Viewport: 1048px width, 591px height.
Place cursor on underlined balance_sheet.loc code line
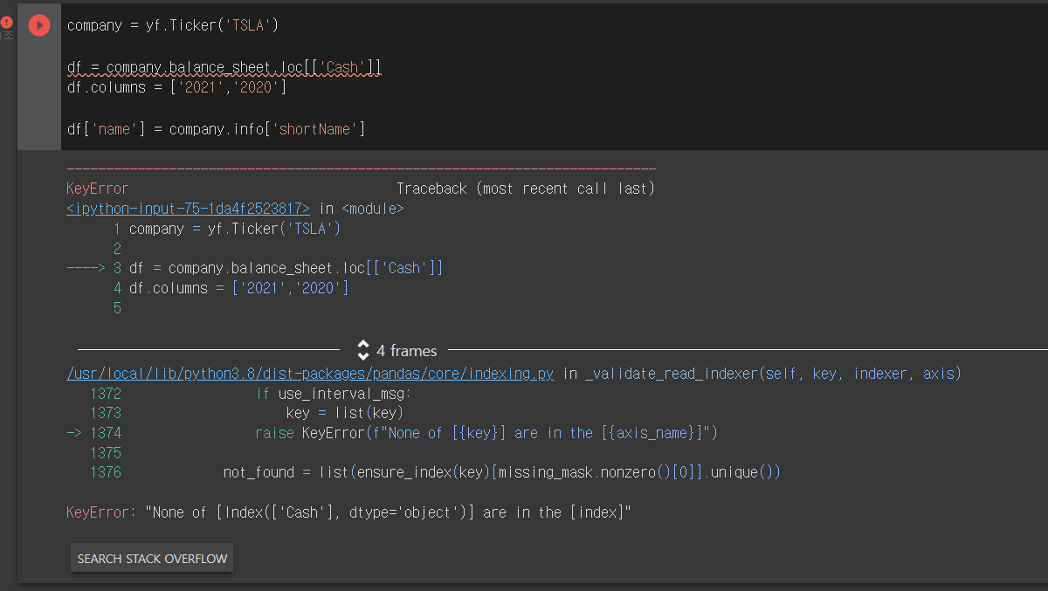[224, 67]
